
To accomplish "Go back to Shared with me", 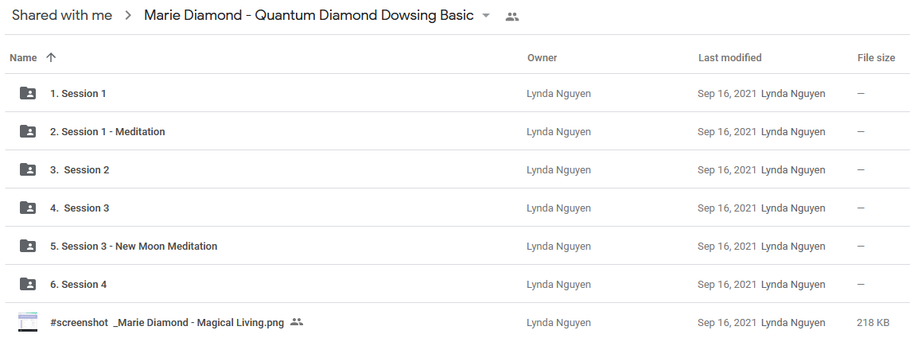I will click(62, 16).
